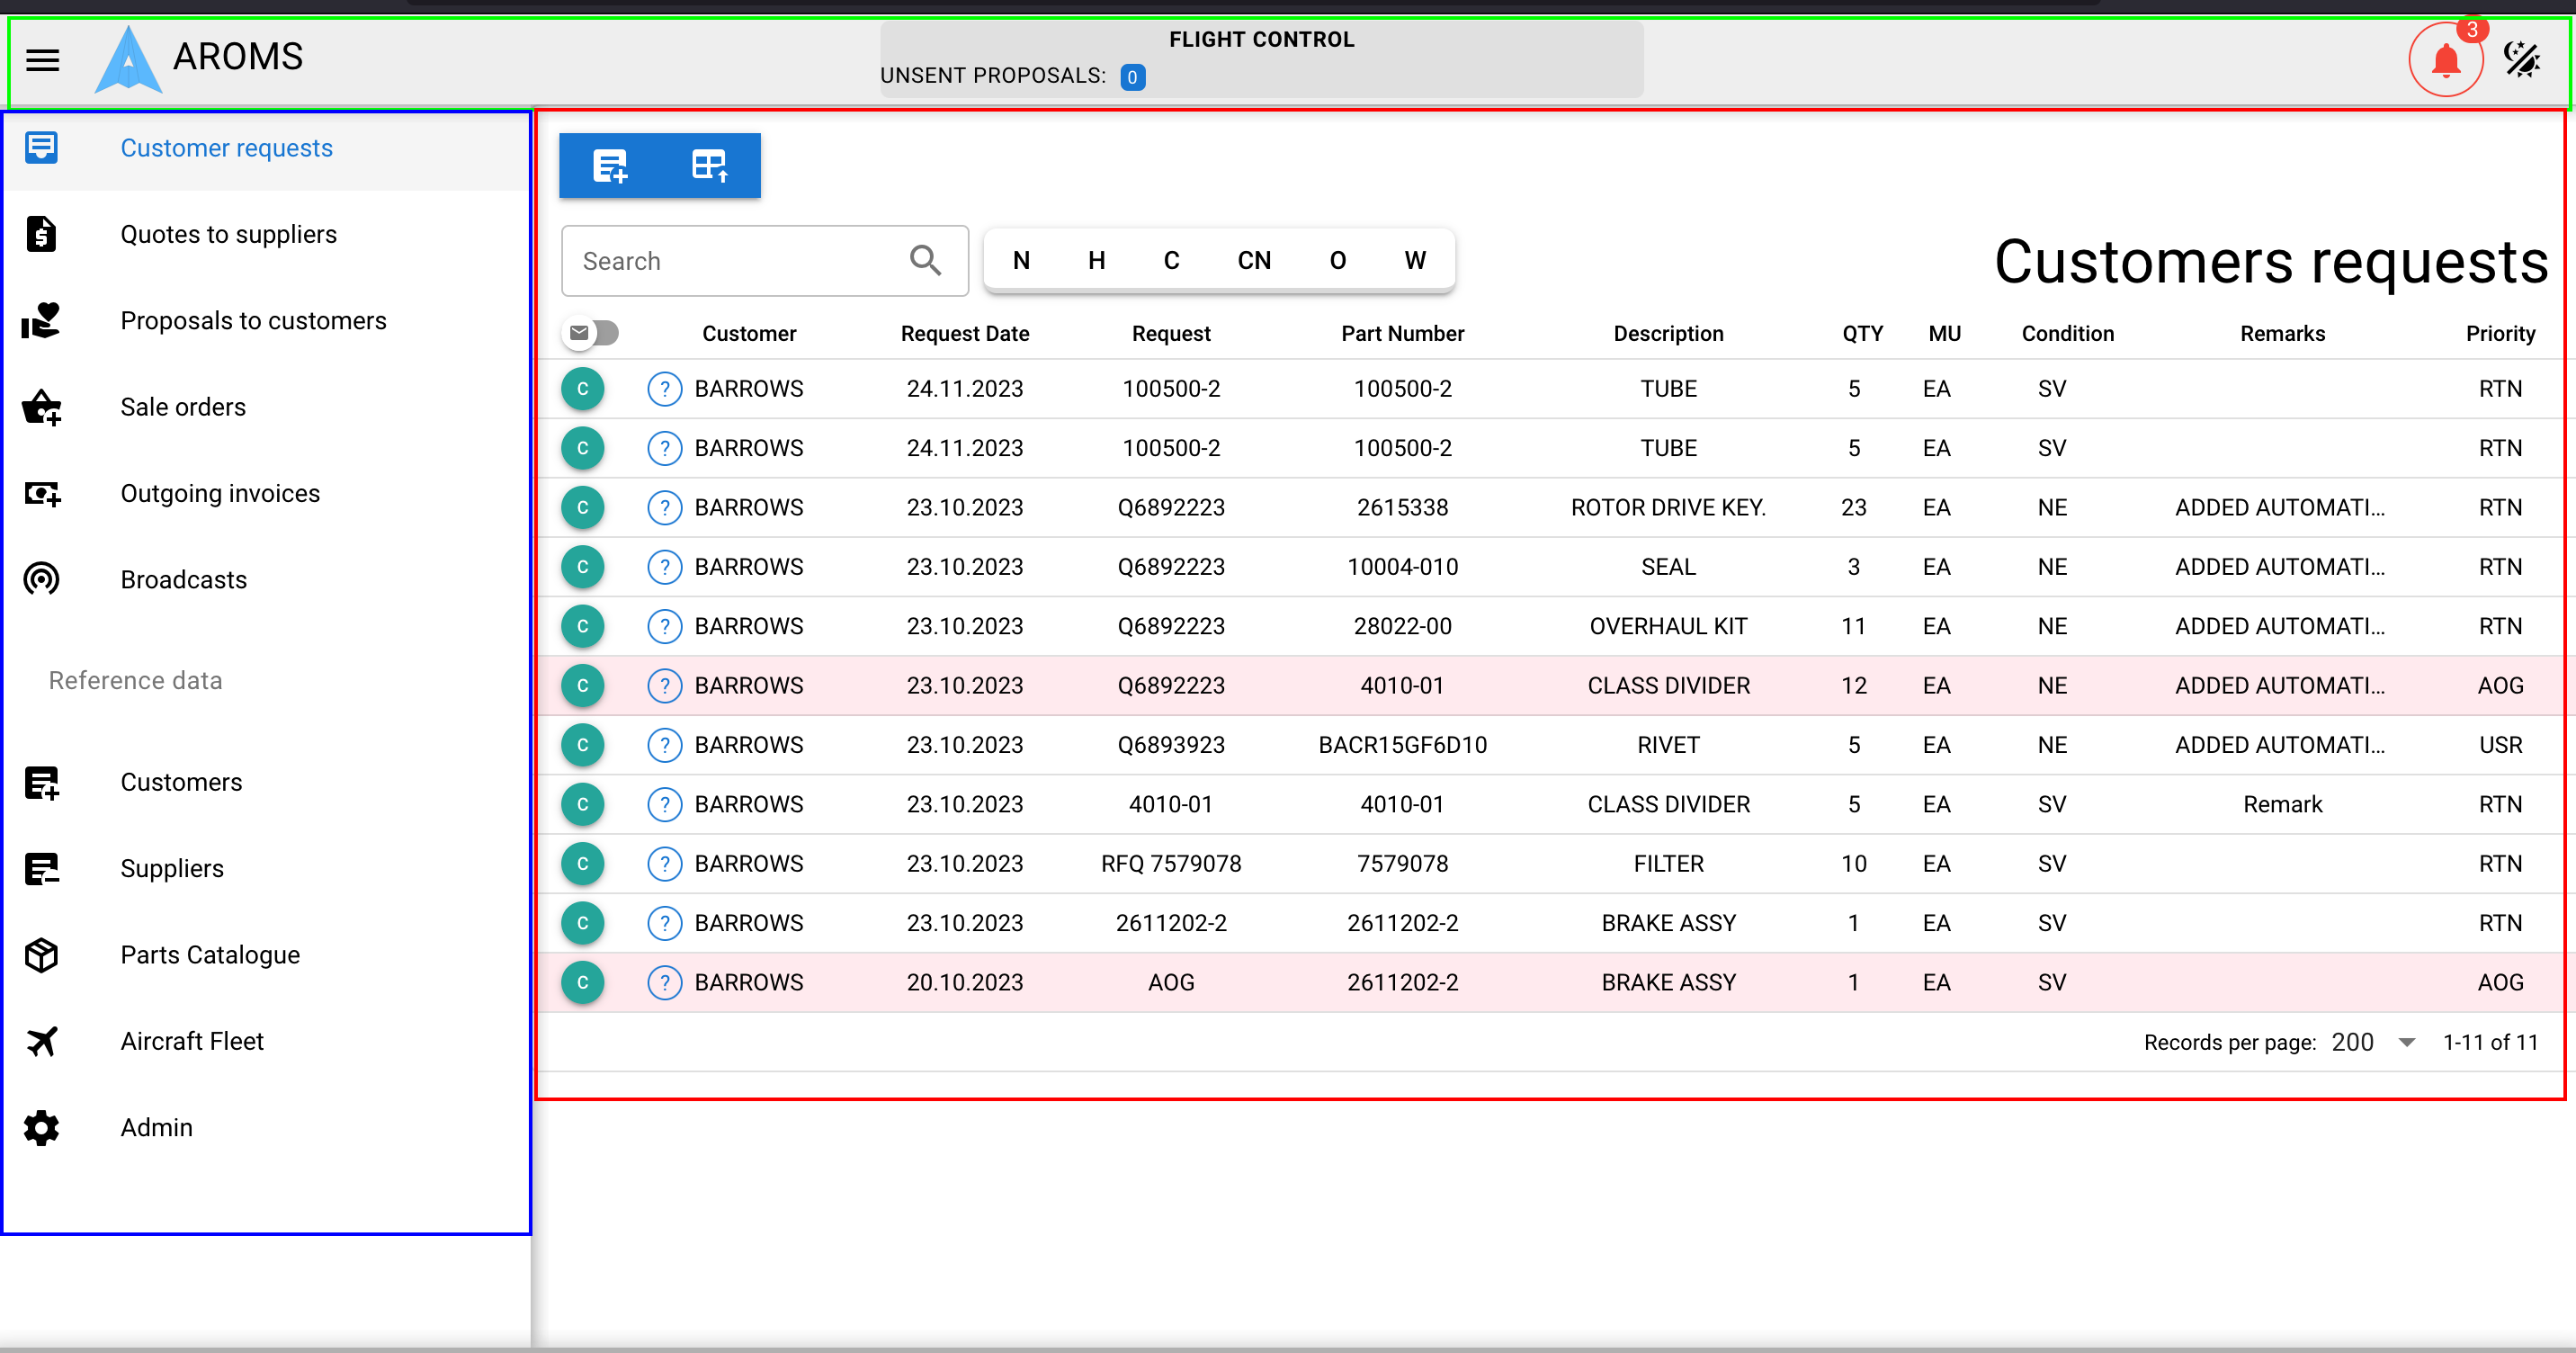Click the notifications bell icon
This screenshot has width=2576, height=1353.
[2445, 61]
